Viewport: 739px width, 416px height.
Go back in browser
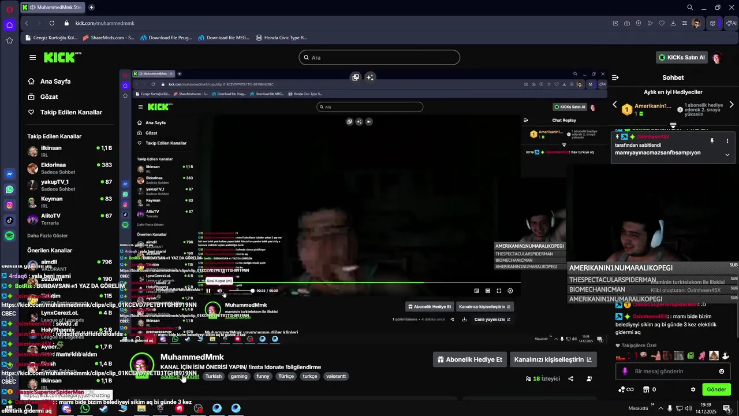[27, 23]
